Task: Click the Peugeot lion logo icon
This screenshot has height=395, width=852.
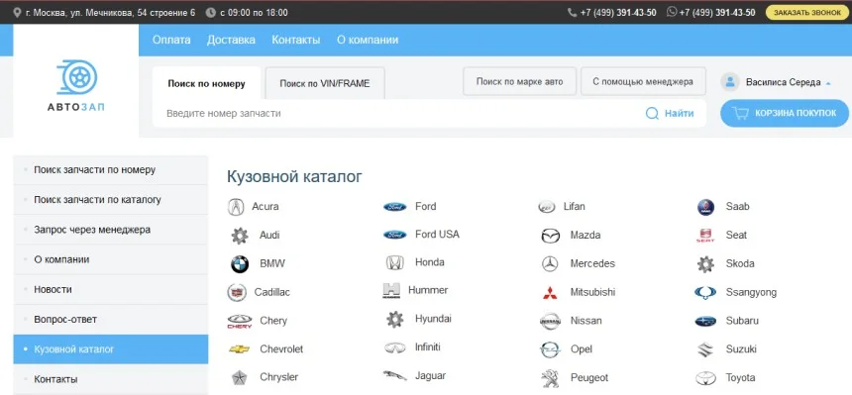Action: (x=550, y=378)
